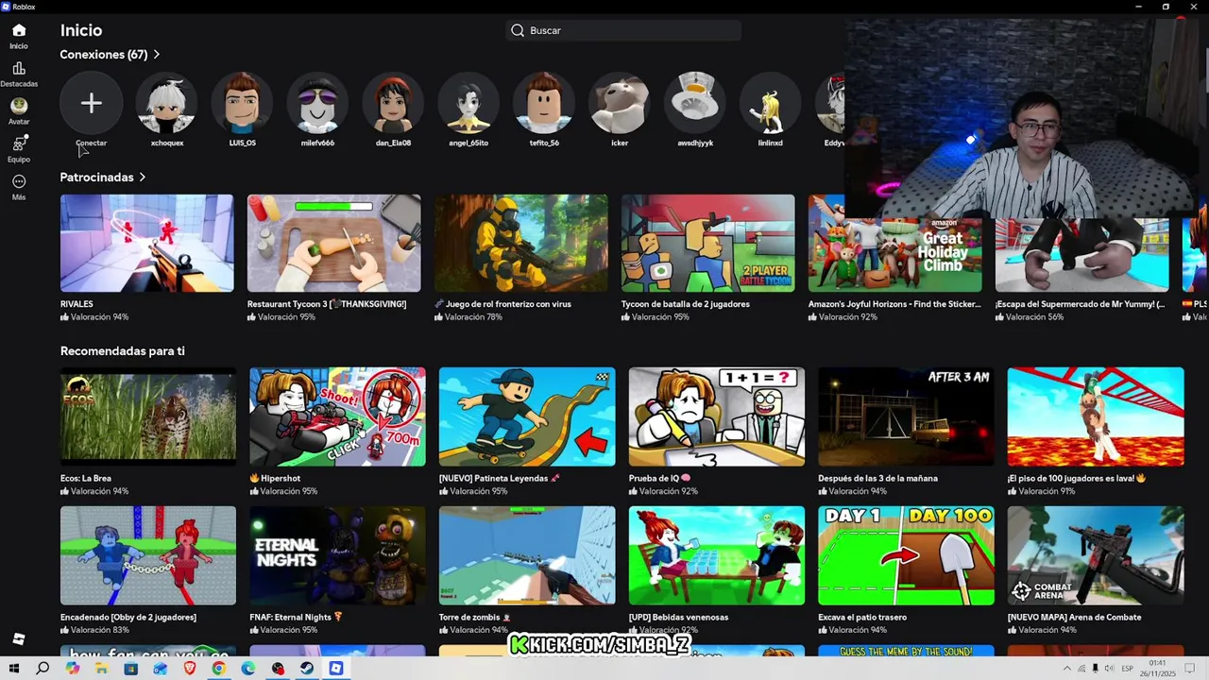
Task: Open Bebidas venenosas game thumbnail
Action: 717,555
